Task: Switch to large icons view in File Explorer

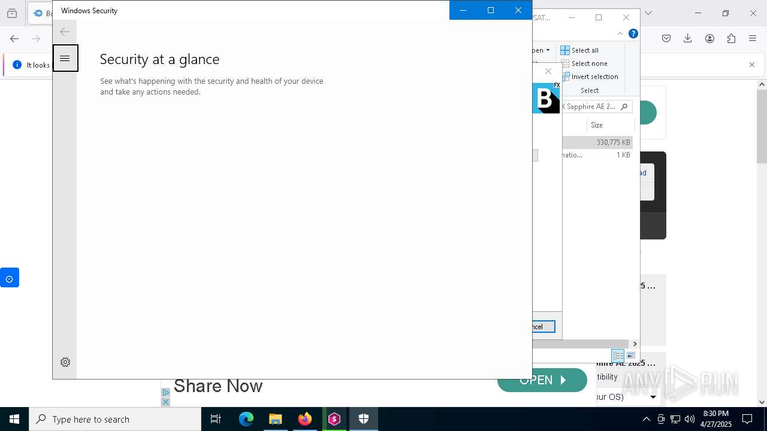Action: coord(630,356)
